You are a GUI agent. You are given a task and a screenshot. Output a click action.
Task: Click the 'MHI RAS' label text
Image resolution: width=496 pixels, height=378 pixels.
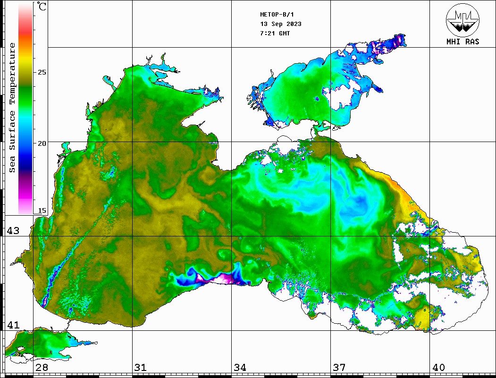[462, 42]
